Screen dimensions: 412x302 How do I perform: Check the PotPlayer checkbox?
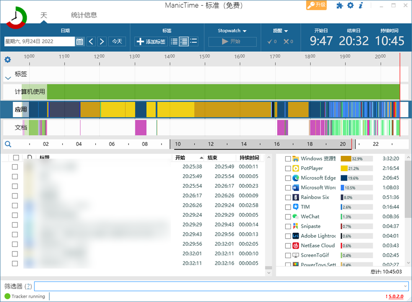(288, 168)
